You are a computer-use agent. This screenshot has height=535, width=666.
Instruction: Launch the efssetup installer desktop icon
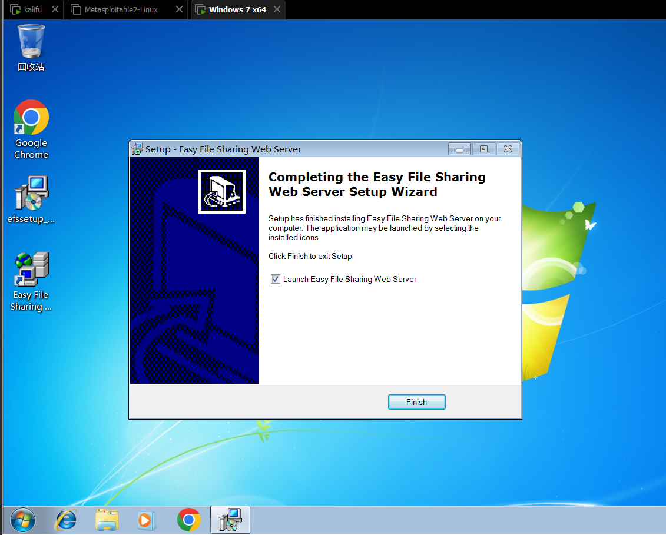[31, 191]
